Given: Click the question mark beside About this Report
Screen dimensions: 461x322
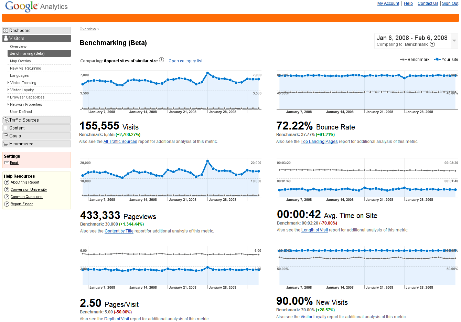Looking at the screenshot, I should [7, 183].
